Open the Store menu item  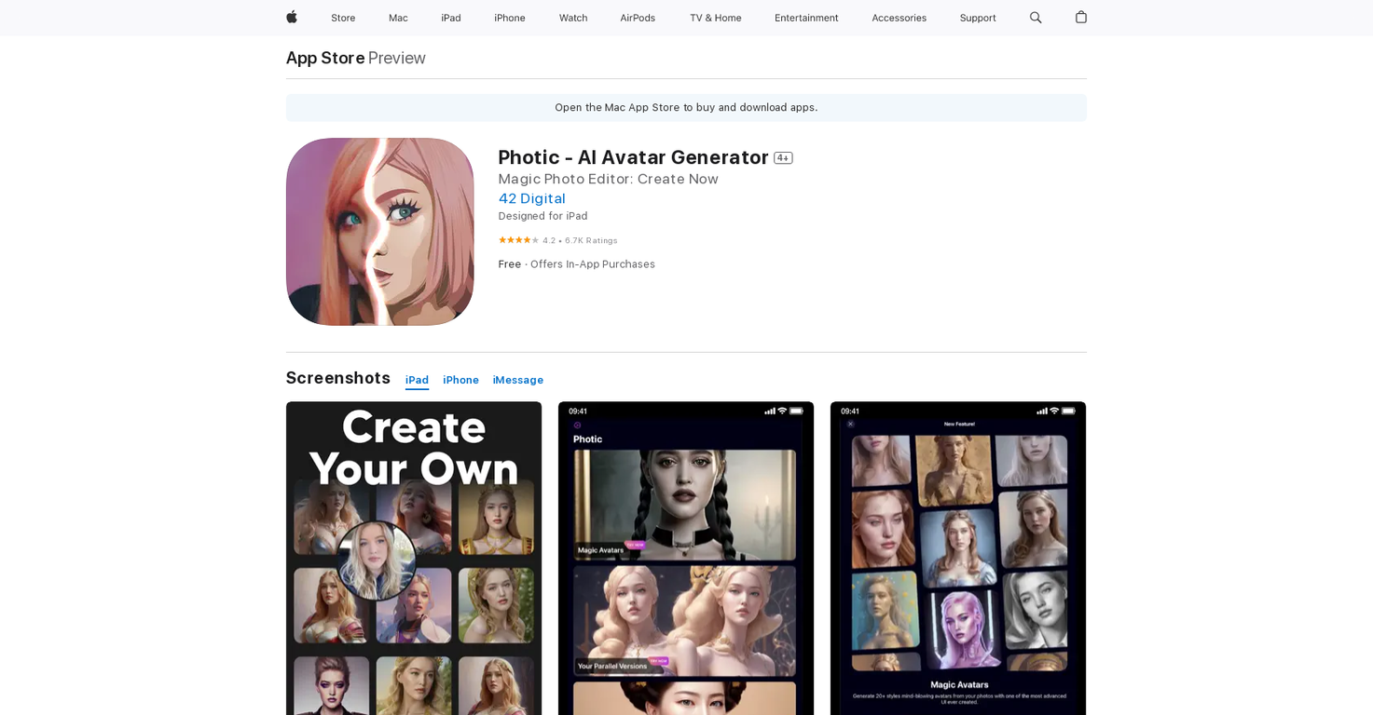point(343,18)
